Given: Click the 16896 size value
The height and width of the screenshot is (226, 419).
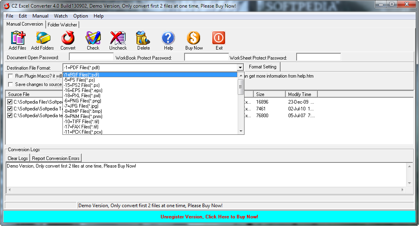Looking at the screenshot, I should point(262,102).
